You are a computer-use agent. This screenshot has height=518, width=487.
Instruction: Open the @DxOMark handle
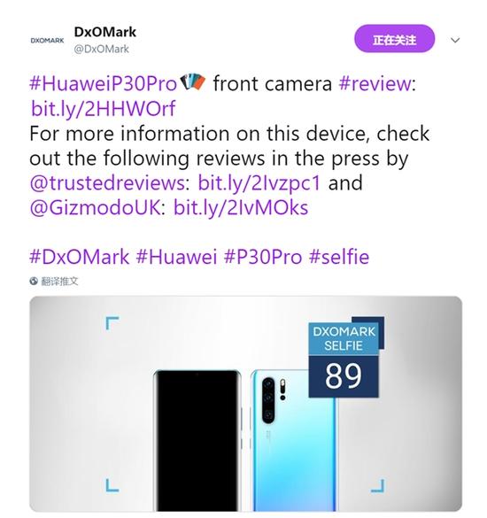[102, 50]
